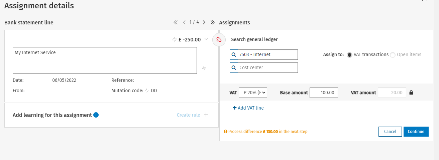Go to the next statement line

pyautogui.click(x=204, y=22)
